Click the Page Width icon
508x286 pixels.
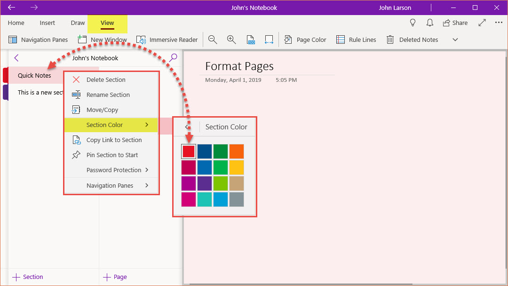(269, 40)
